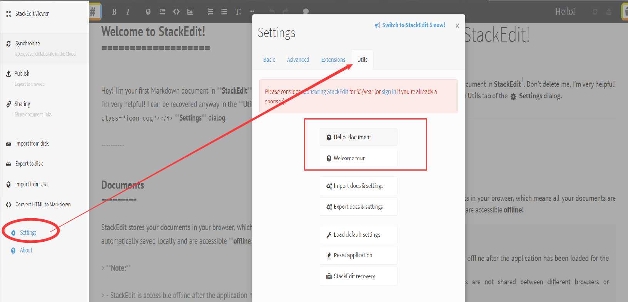This screenshot has width=628, height=302.
Task: Click the Settings gear icon in the sidebar
Action: click(13, 233)
